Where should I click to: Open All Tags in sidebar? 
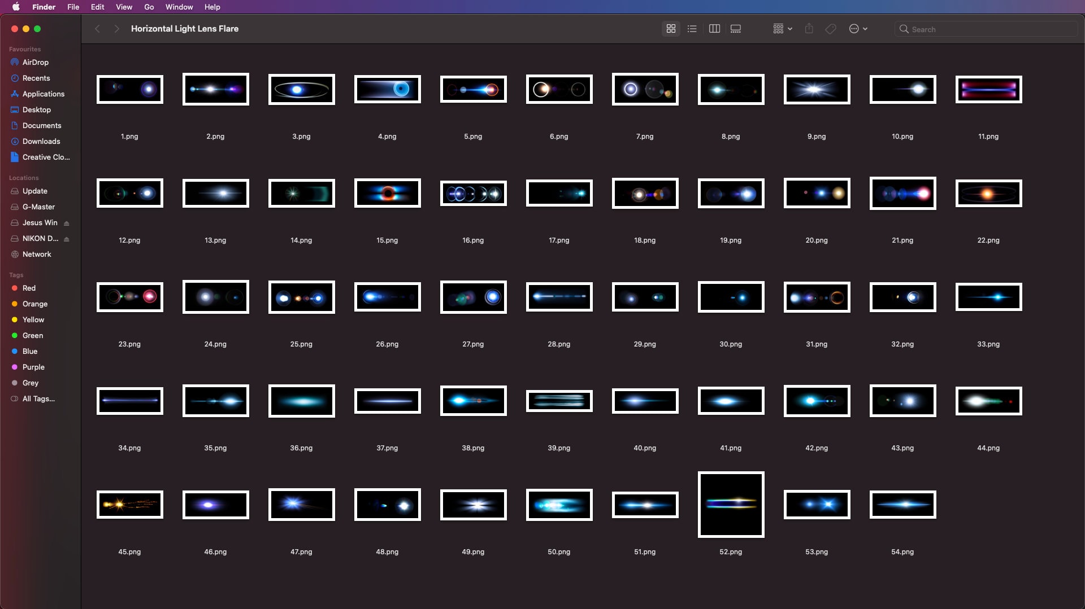38,398
